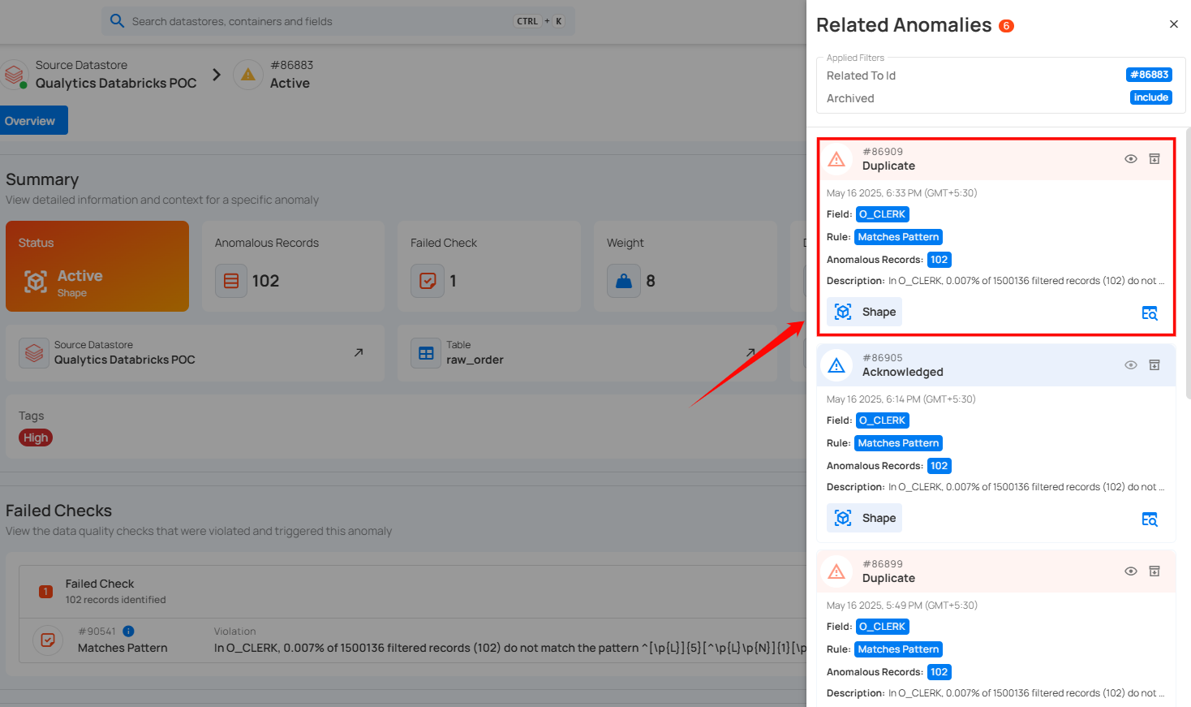Toggle eye icon for anomaly #86909
This screenshot has width=1191, height=707.
coord(1131,159)
